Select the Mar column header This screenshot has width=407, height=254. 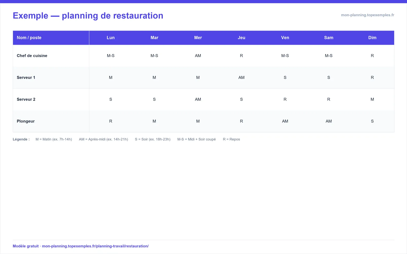(154, 38)
